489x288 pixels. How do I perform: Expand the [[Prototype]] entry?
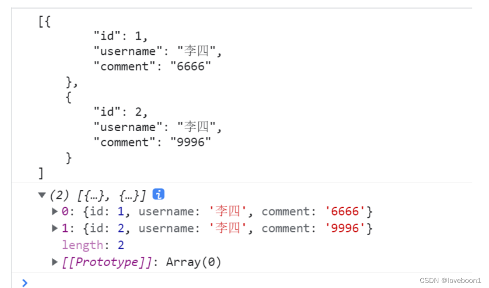coord(55,262)
